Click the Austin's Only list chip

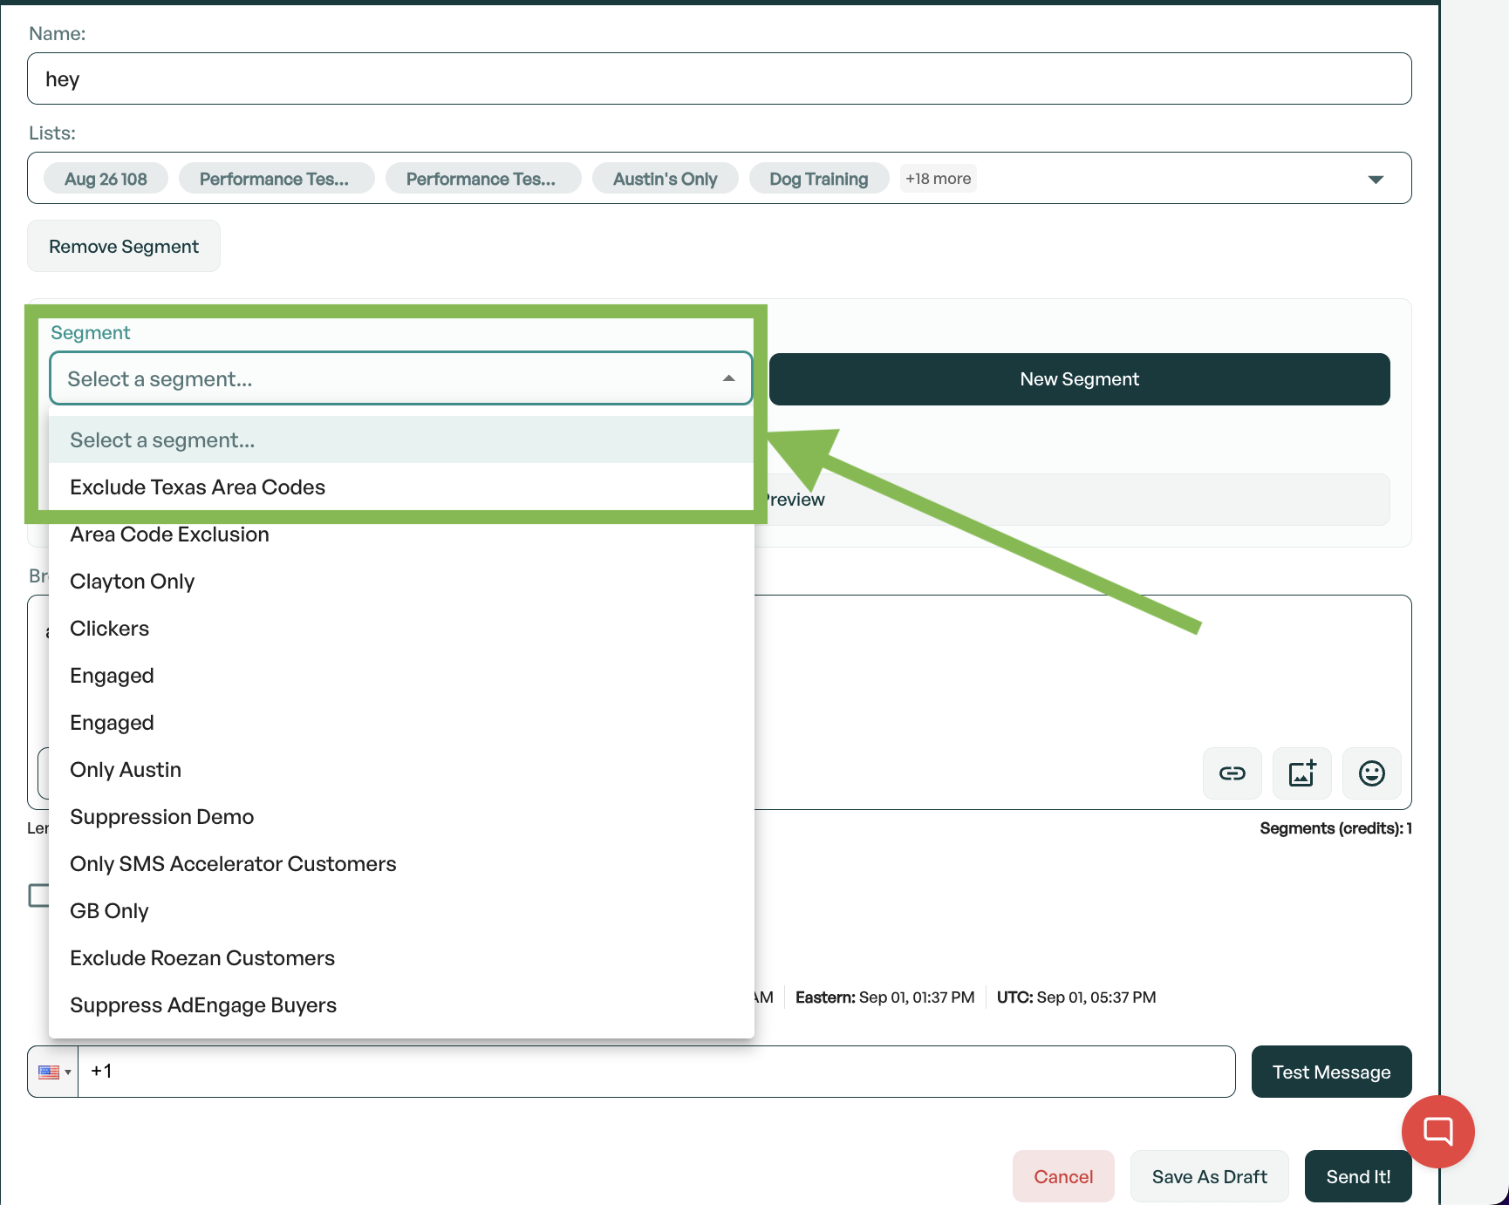click(x=665, y=179)
